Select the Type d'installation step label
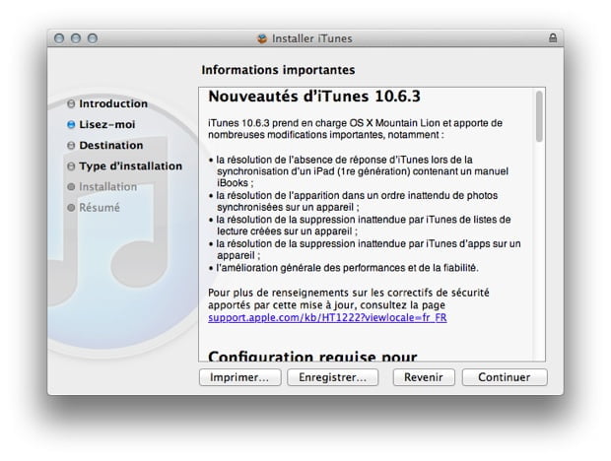 point(130,166)
